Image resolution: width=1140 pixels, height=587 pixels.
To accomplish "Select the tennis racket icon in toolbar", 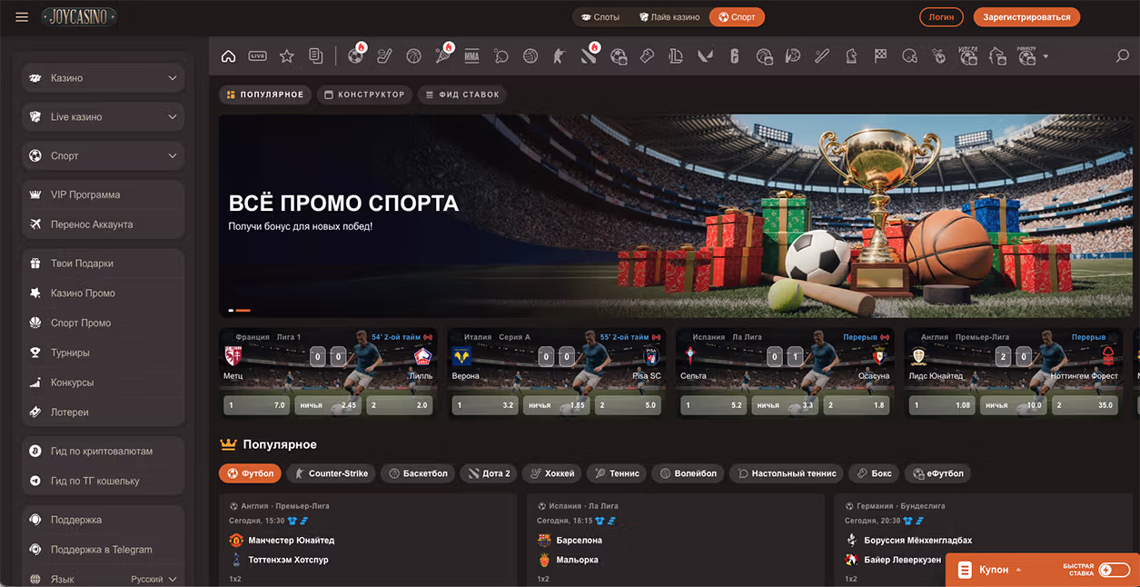I will pos(442,56).
